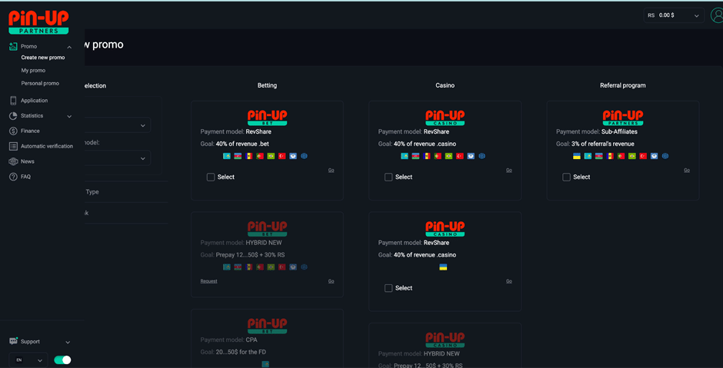Viewport: 723px width, 368px height.
Task: Click Moldova flag on Betting RevShare card
Action: [x=249, y=156]
